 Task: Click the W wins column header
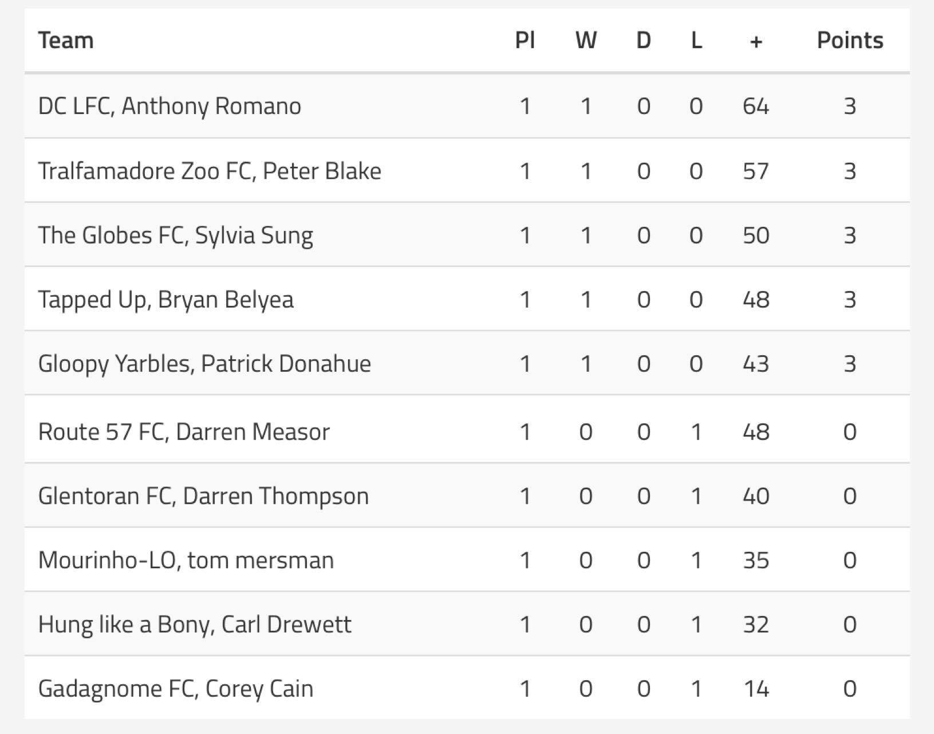tap(586, 41)
